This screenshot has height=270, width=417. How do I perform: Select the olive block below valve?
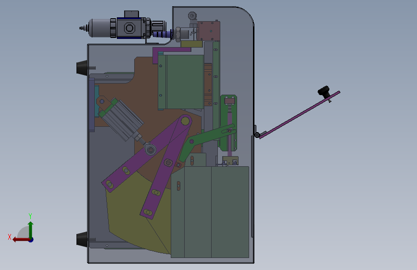tap(191, 44)
